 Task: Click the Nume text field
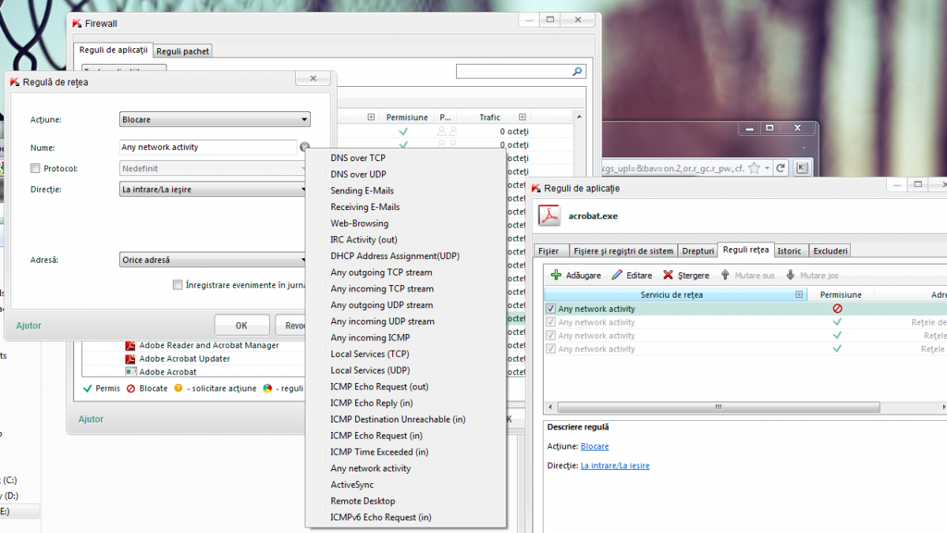coord(208,147)
